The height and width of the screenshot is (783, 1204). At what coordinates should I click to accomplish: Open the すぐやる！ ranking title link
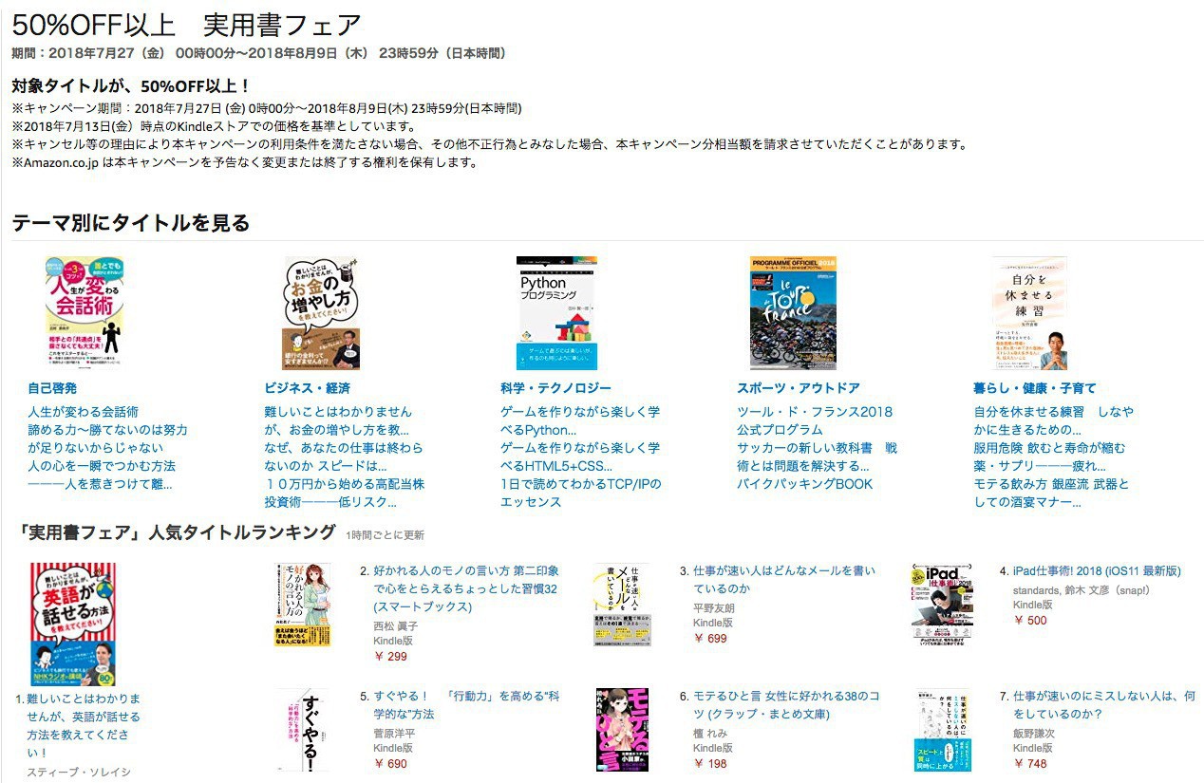coord(466,704)
